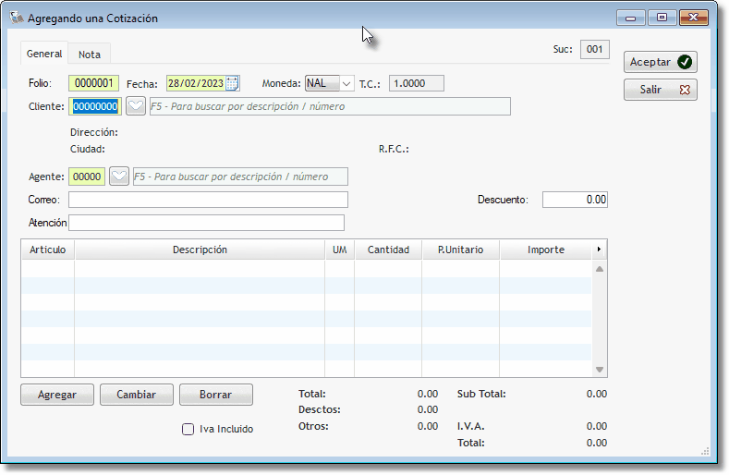Click the Cambiar button
729x475 pixels.
click(x=136, y=395)
